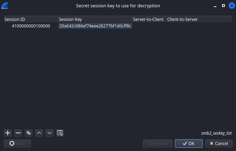The width and height of the screenshot is (236, 151).
Task: Move the selected entry down
Action: 50,133
